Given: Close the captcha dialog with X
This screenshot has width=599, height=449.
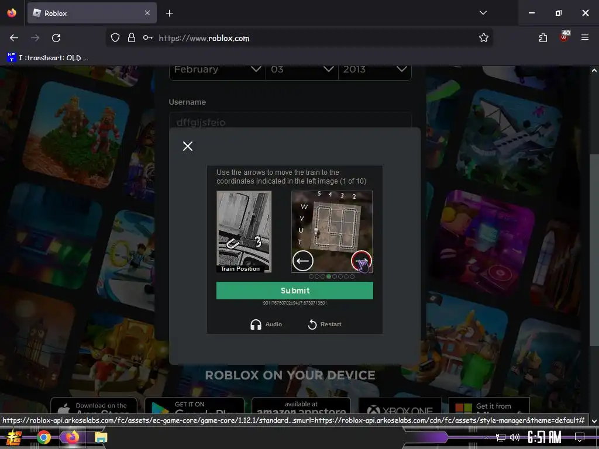Looking at the screenshot, I should point(188,146).
